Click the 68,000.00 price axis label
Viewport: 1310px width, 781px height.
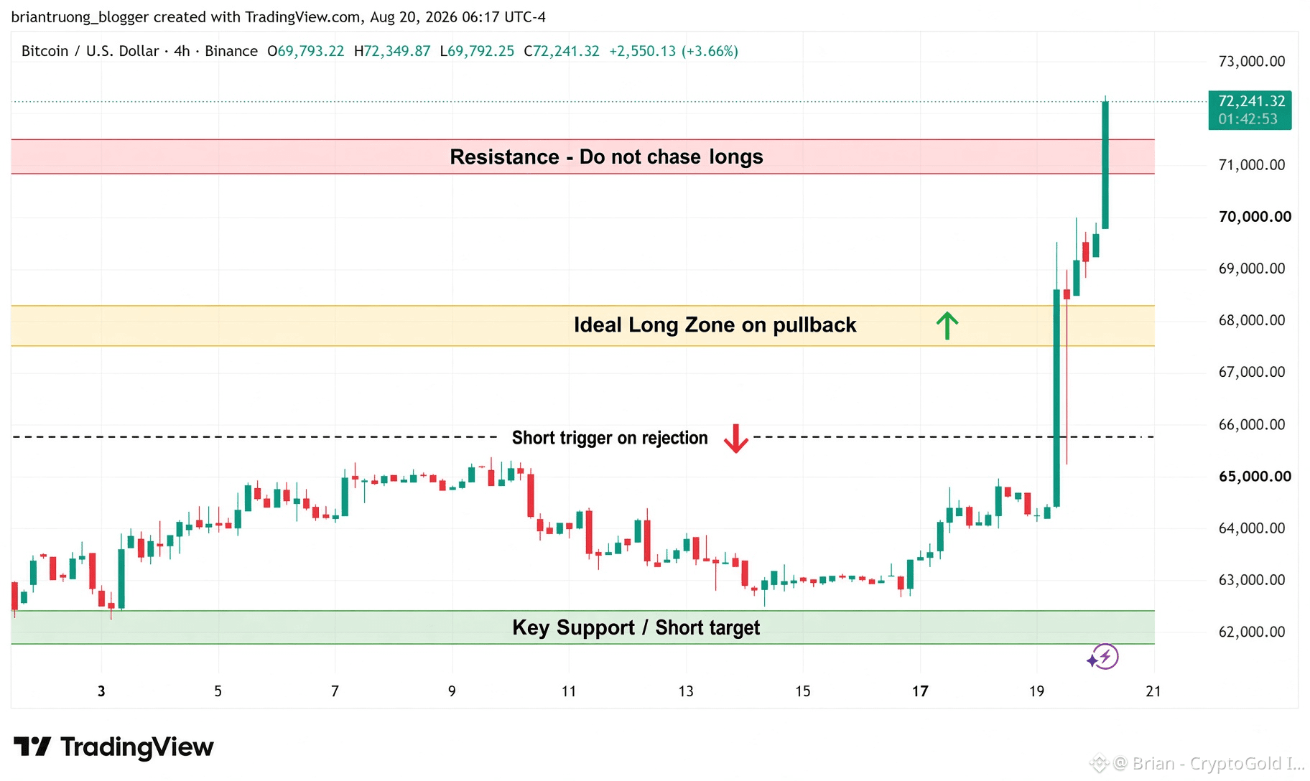tap(1252, 320)
